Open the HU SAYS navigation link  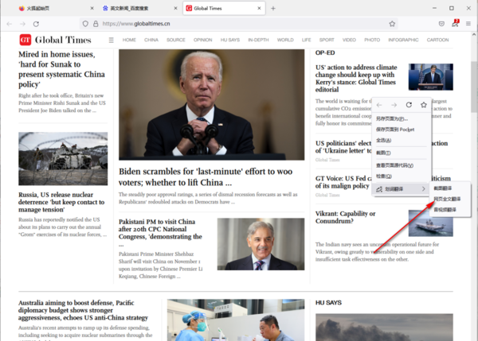tap(230, 40)
